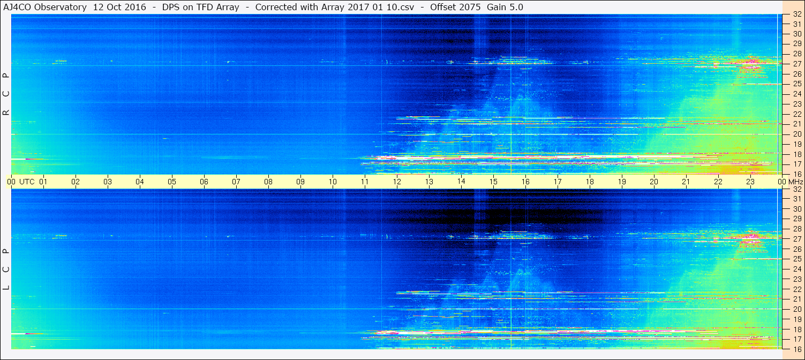Select the 00 hour marker beside UTC
This screenshot has height=360, width=805.
pyautogui.click(x=11, y=182)
